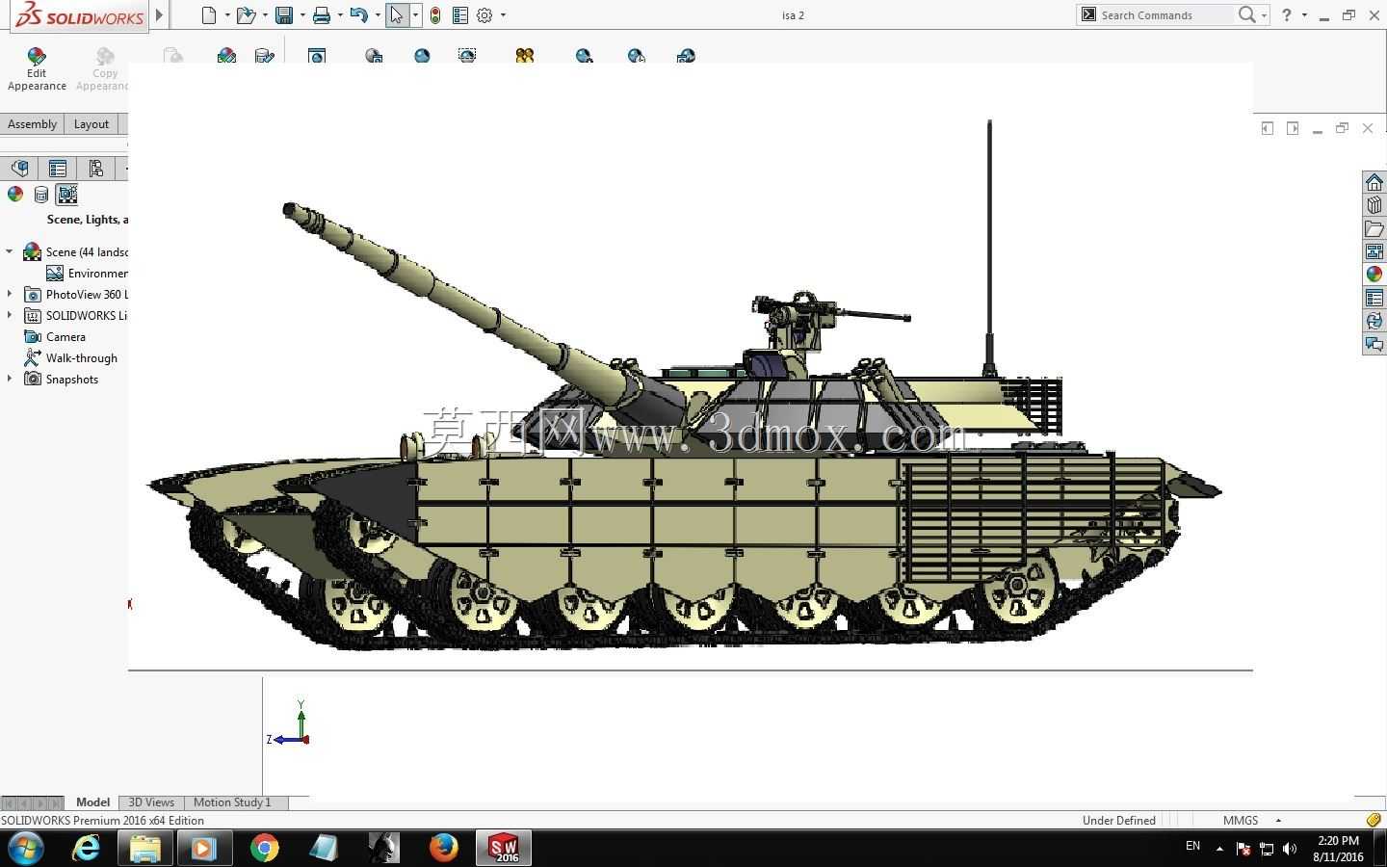Open the Save dropdown arrow
The image size is (1387, 867).
(302, 15)
